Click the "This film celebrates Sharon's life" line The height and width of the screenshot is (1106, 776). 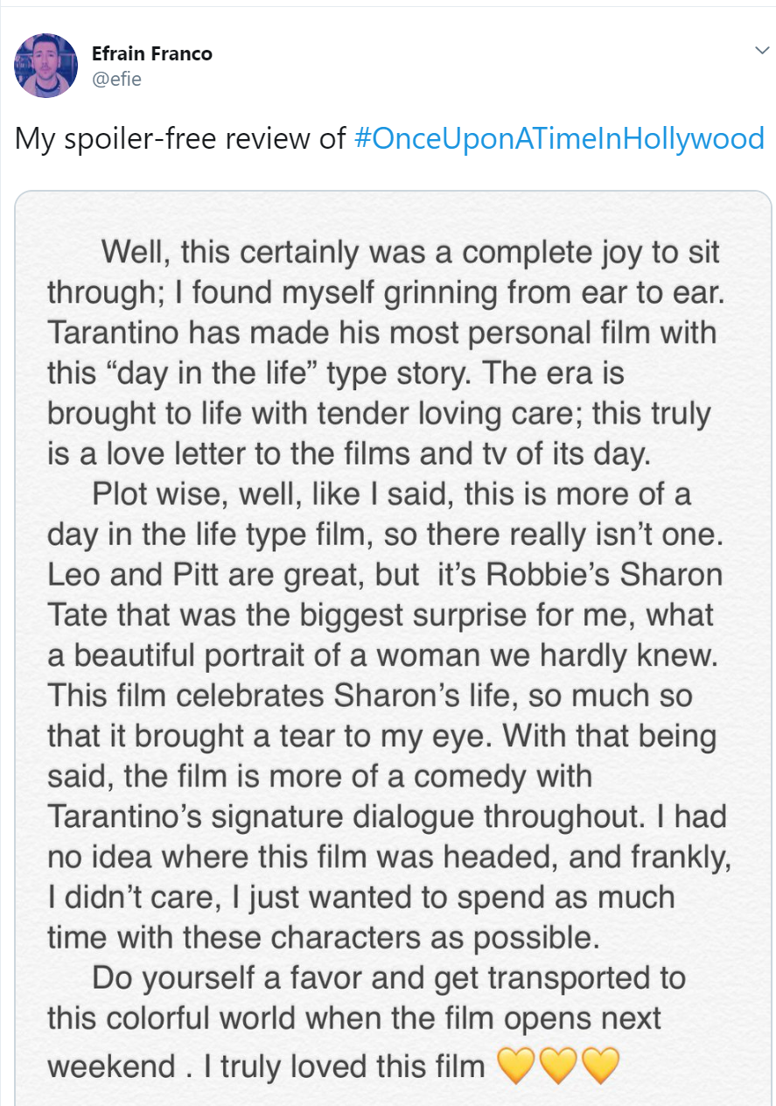coord(370,696)
